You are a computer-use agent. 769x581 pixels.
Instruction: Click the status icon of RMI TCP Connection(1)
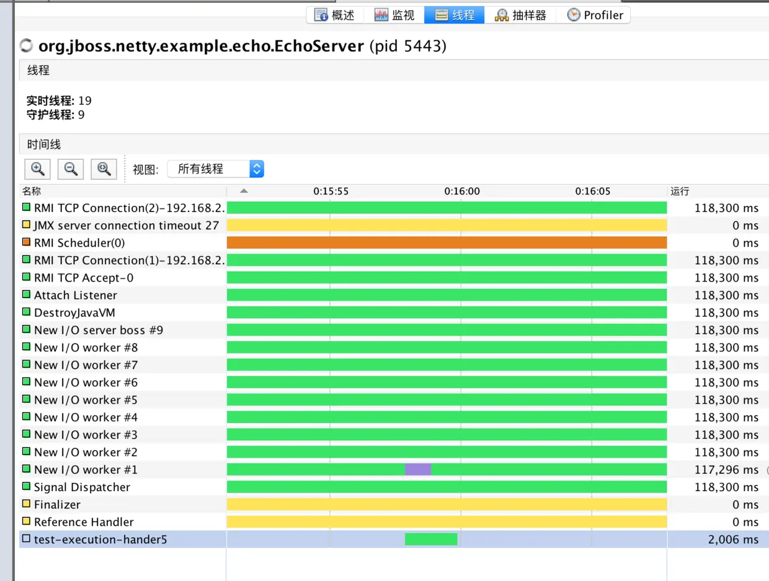(26, 260)
